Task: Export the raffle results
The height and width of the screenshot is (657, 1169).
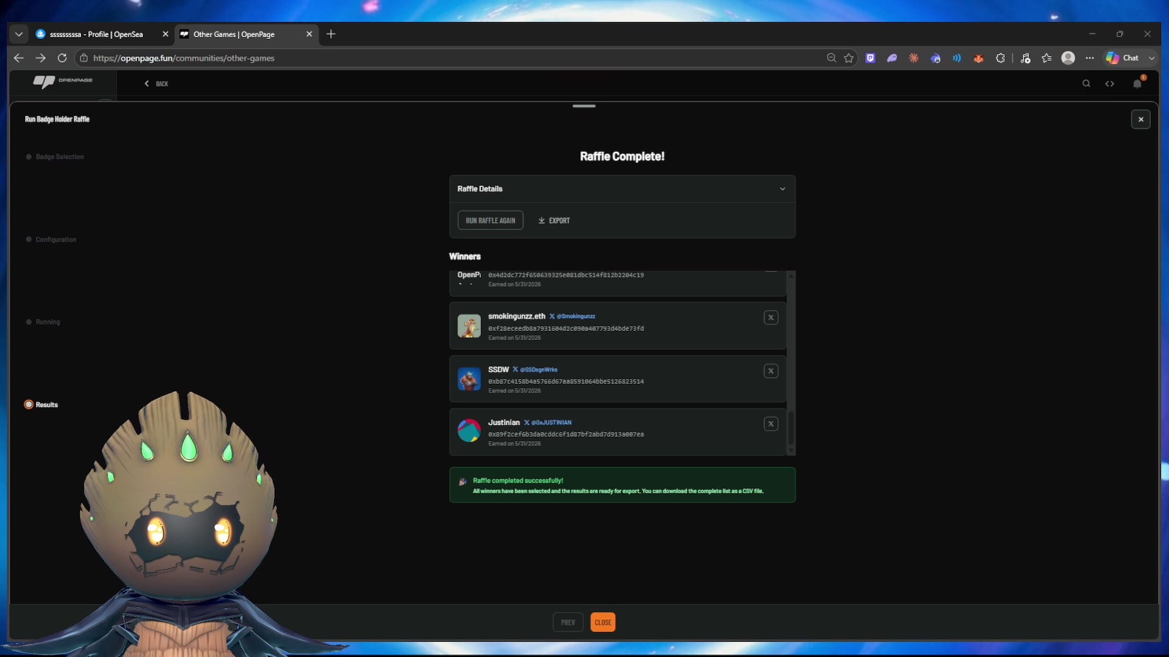Action: pos(554,221)
